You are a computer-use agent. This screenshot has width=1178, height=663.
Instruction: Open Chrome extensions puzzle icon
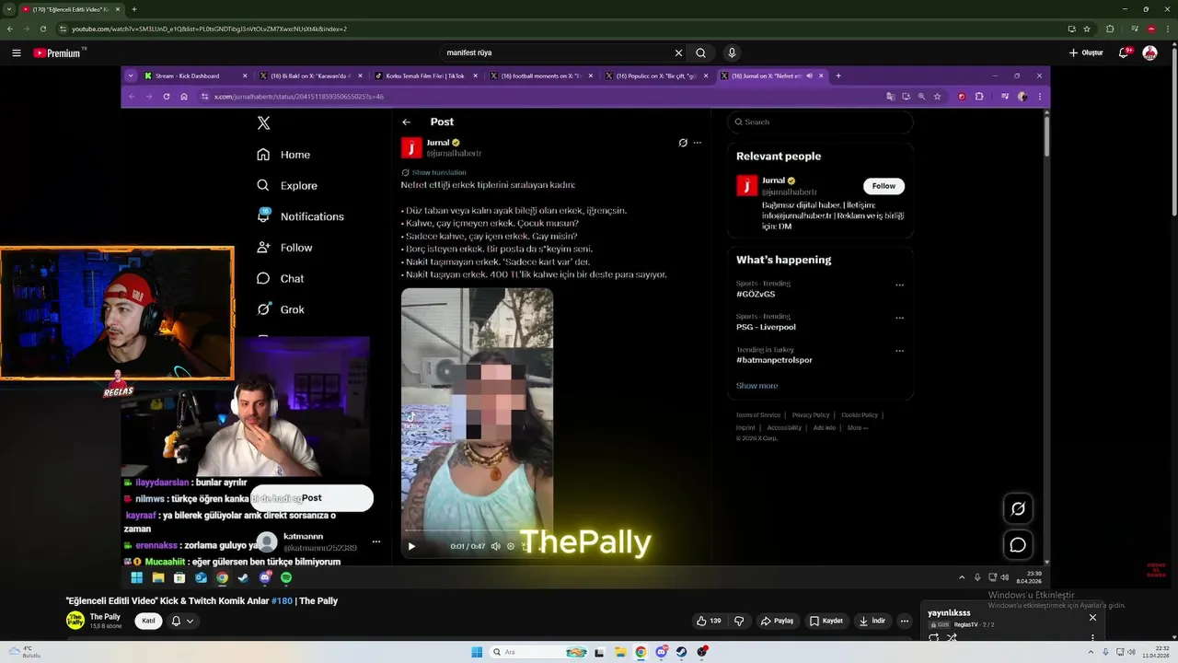(x=1110, y=29)
